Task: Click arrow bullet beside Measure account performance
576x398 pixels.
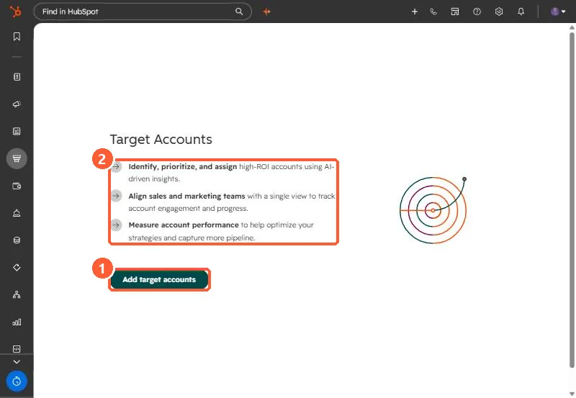Action: [x=116, y=225]
